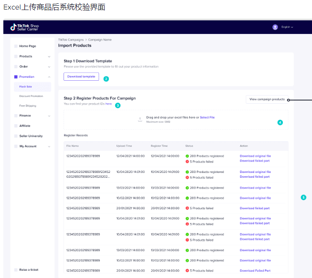Click the Step 1 Download Template heading
The image size is (312, 278).
point(88,61)
